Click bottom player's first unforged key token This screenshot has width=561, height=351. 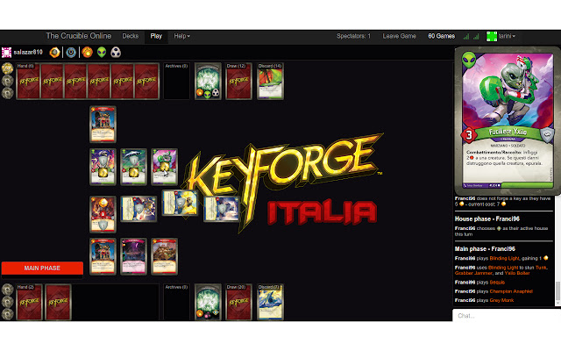(8, 290)
